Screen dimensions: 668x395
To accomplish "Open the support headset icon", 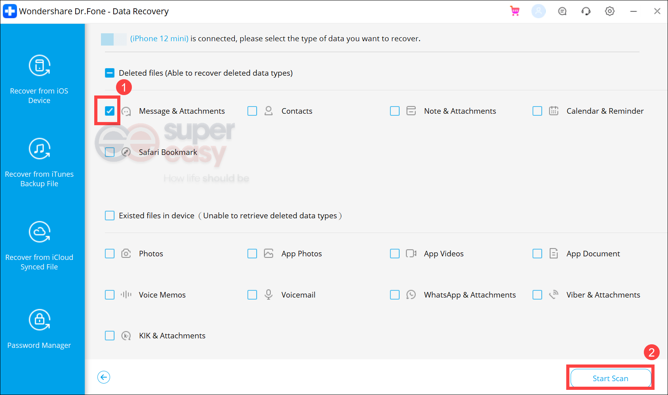I will [x=586, y=11].
